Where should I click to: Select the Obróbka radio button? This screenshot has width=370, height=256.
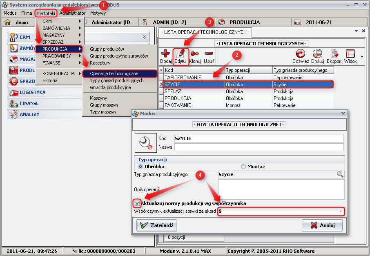coord(141,167)
